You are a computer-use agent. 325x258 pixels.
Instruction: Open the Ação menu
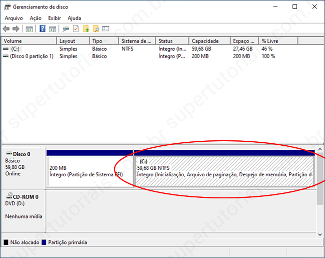click(x=35, y=18)
